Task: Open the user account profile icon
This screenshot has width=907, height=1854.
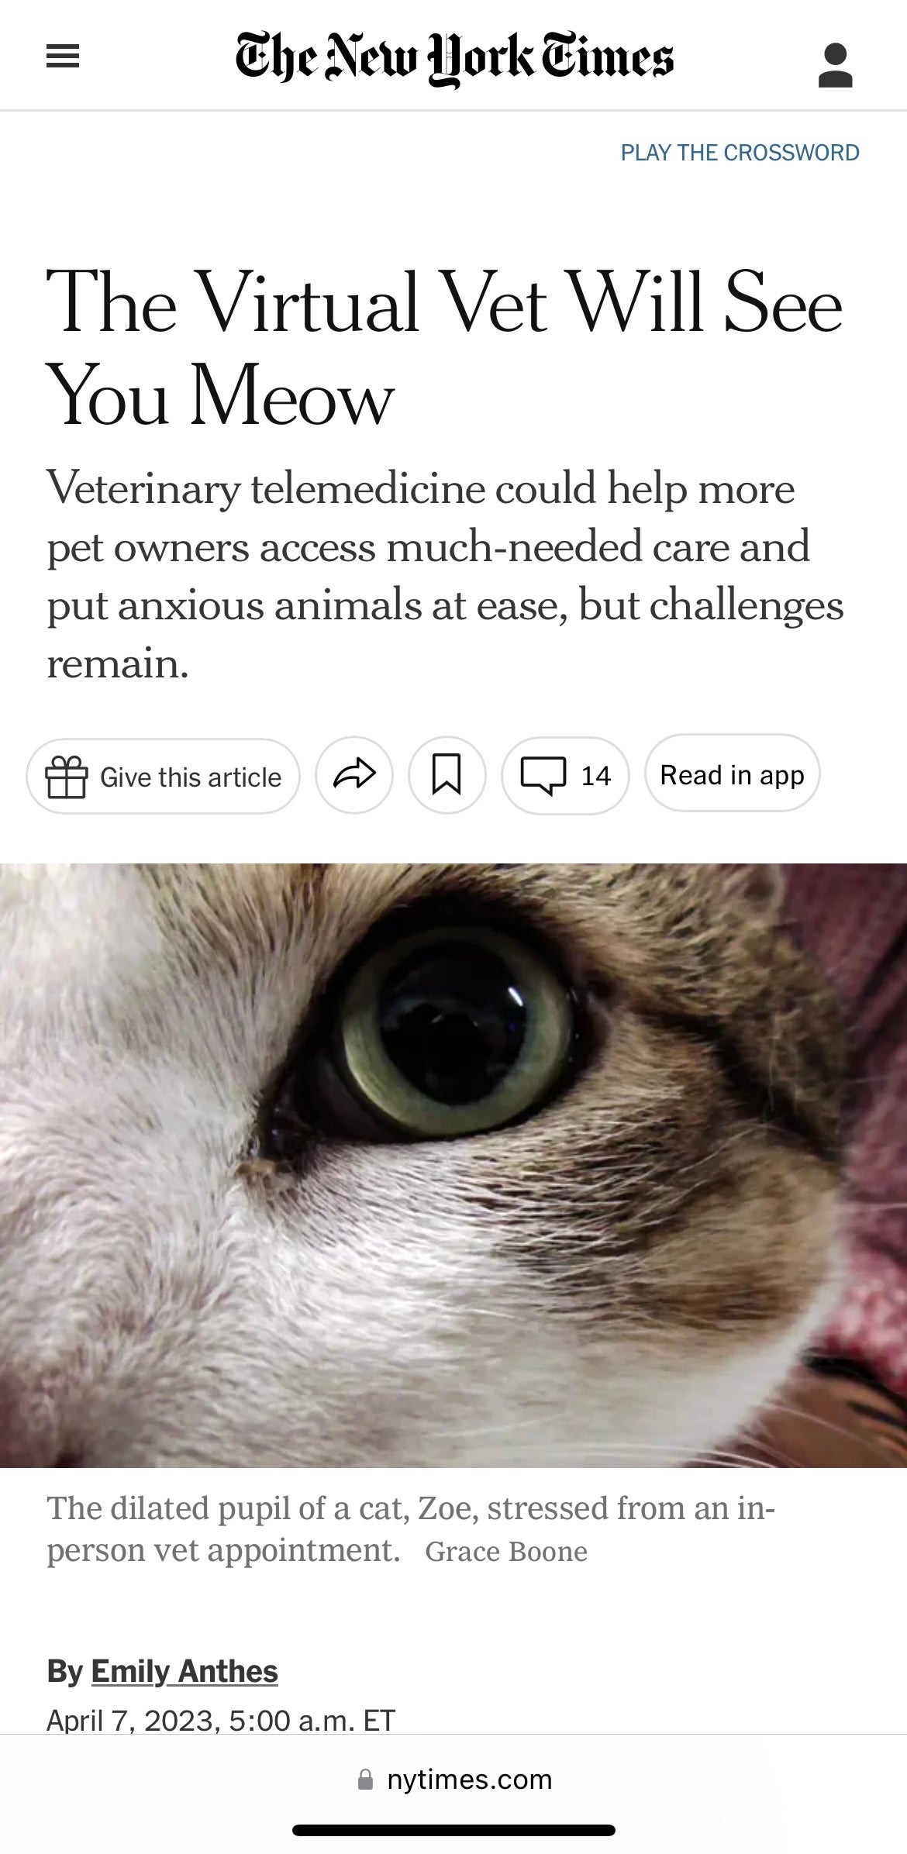Action: (x=835, y=65)
